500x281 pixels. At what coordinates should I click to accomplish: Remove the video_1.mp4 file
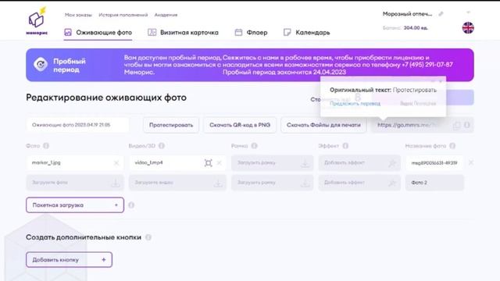click(219, 163)
